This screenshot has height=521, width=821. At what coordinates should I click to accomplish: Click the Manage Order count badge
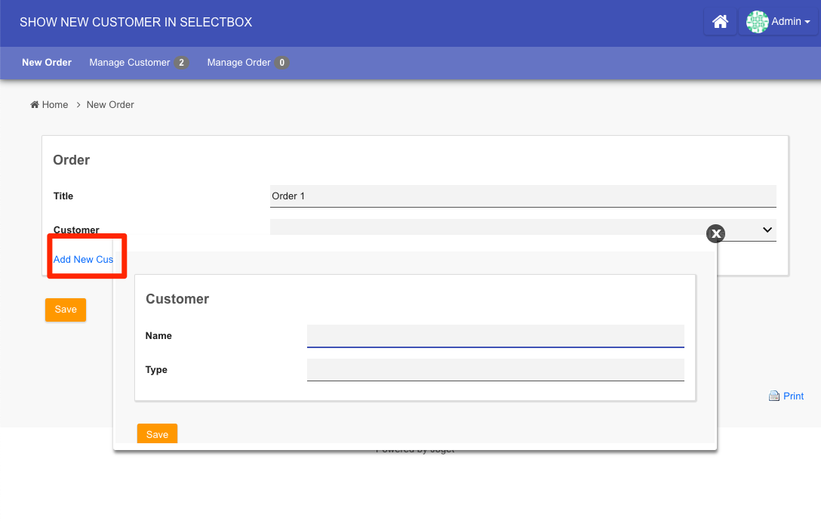[281, 63]
